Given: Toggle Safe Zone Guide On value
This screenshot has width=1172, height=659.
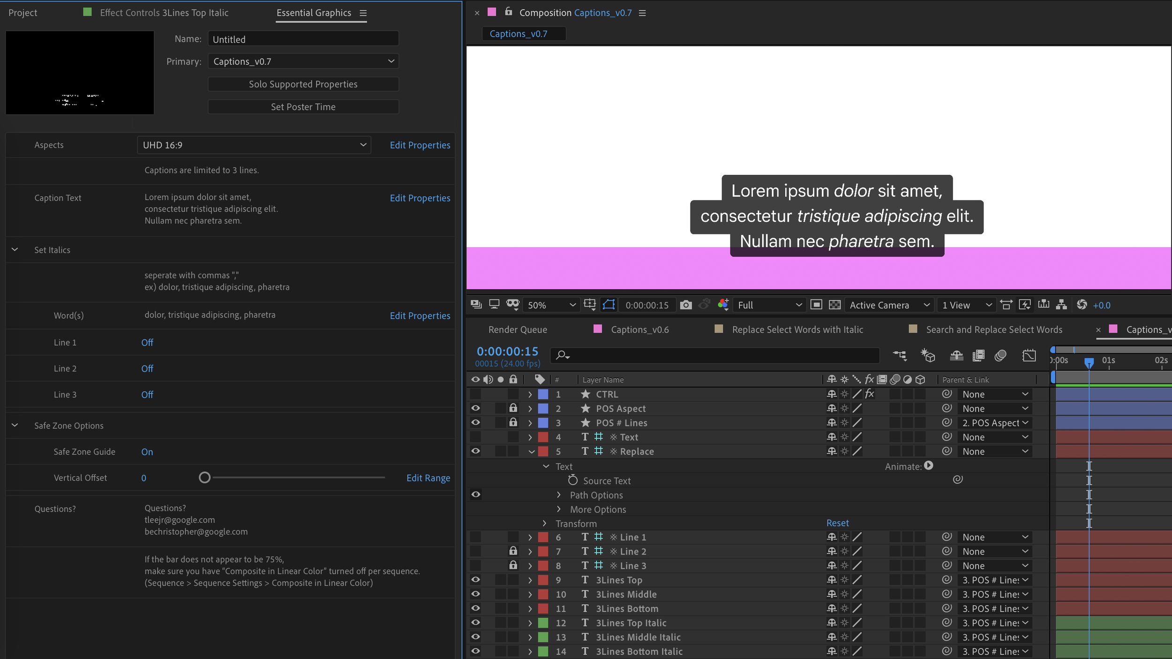Looking at the screenshot, I should point(147,452).
